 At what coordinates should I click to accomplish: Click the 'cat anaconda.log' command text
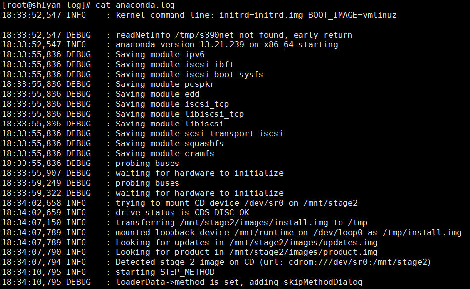click(x=135, y=5)
